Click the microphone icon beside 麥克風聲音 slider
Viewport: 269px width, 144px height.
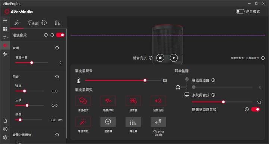[x=78, y=80]
